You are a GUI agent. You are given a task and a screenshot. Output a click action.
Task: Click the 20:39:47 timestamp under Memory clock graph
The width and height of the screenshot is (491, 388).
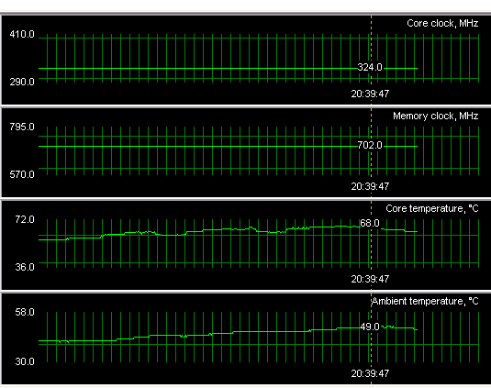(x=370, y=186)
